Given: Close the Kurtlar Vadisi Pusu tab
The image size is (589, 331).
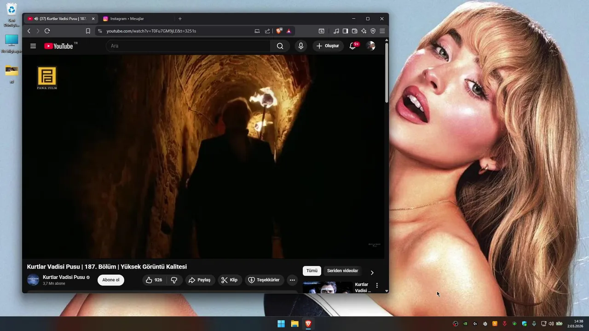Looking at the screenshot, I should (93, 19).
